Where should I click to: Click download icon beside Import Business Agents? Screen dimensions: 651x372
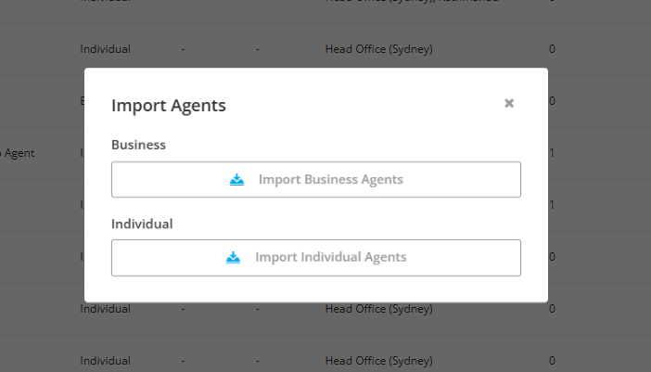[x=236, y=179]
